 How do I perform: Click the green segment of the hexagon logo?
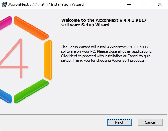point(31,91)
